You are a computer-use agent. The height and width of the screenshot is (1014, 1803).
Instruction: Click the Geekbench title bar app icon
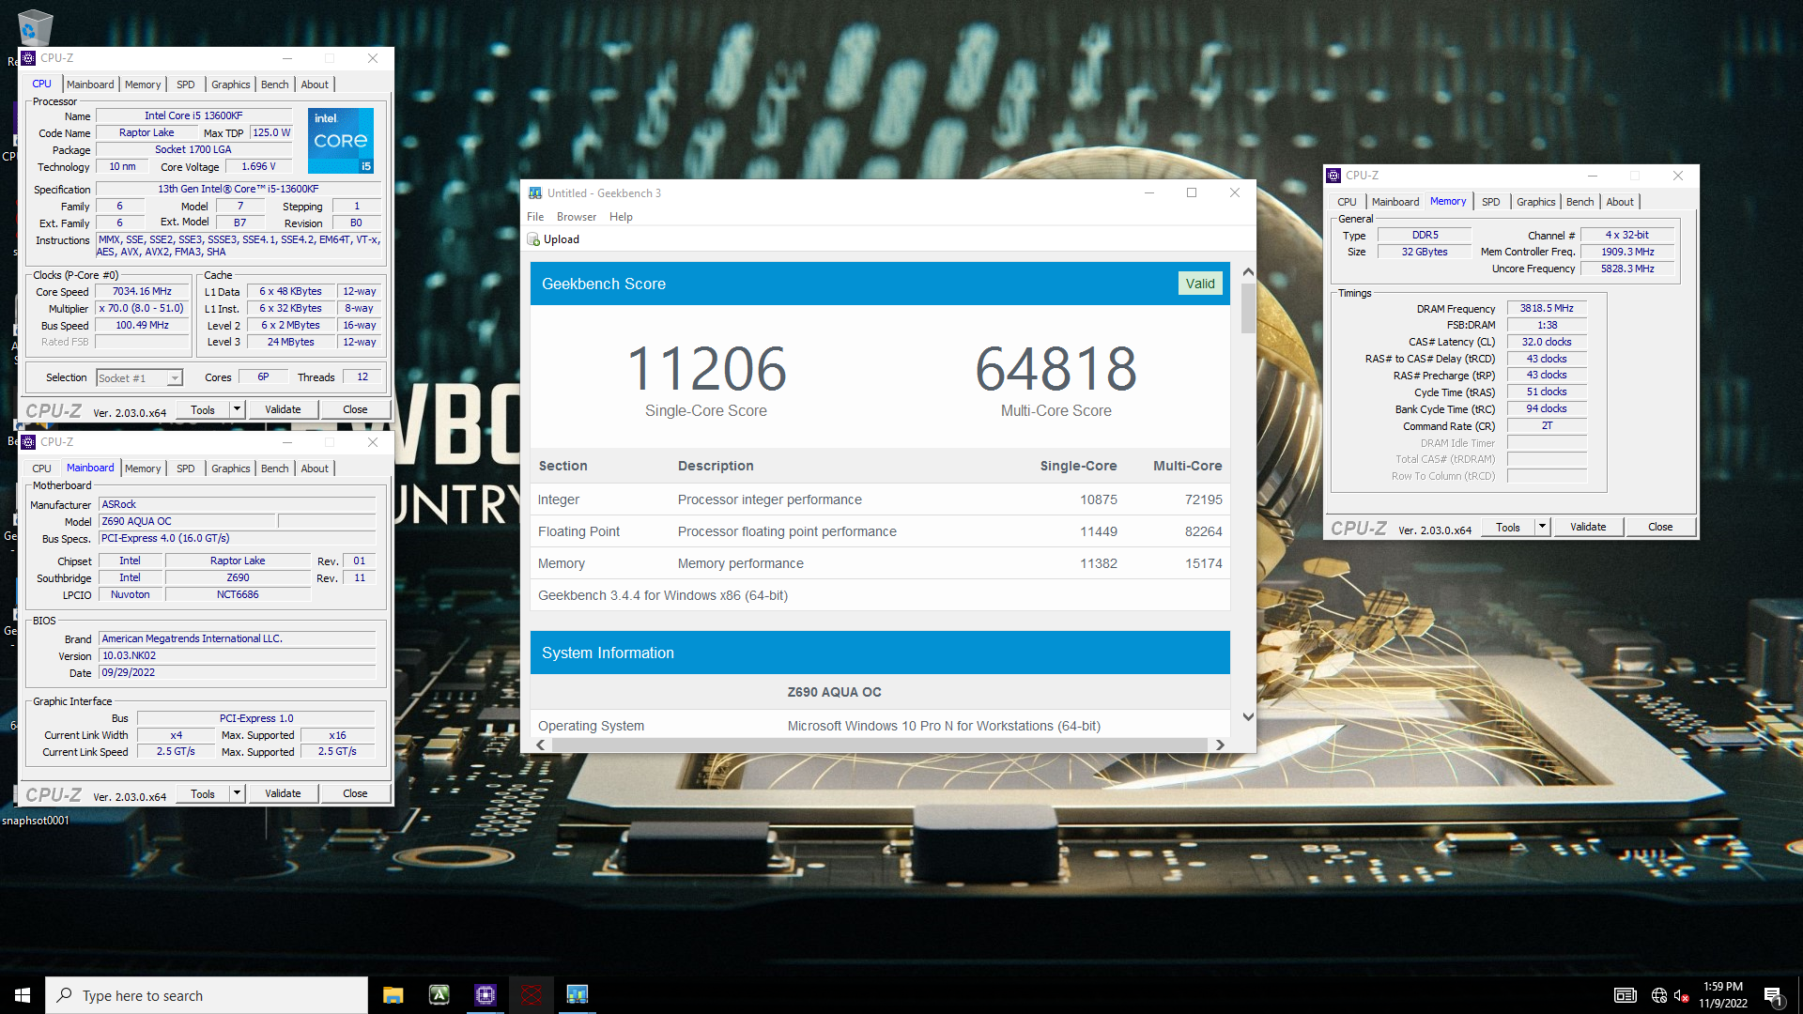[535, 193]
